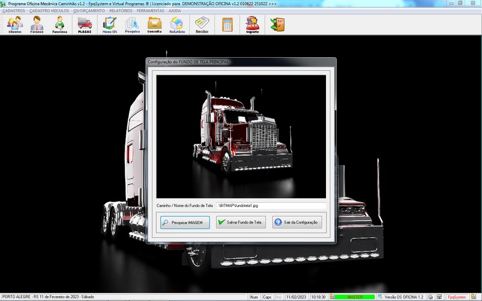Open the FERRAMENTAS menu
482x301 pixels.
coord(150,11)
